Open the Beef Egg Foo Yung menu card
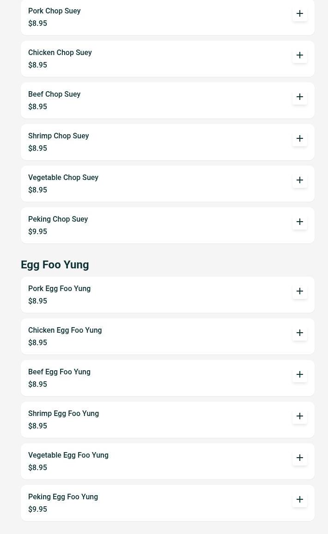Viewport: 328px width, 534px height. coord(168,378)
